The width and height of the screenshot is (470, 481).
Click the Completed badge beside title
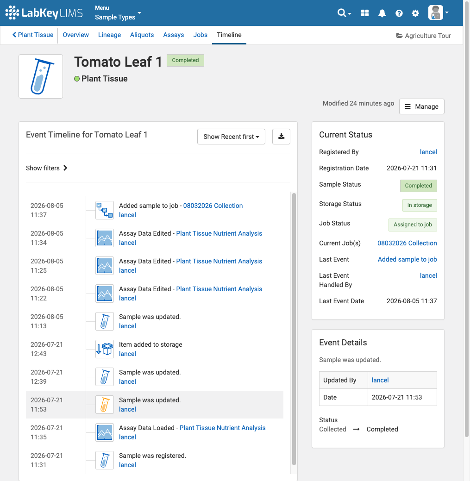coord(185,60)
